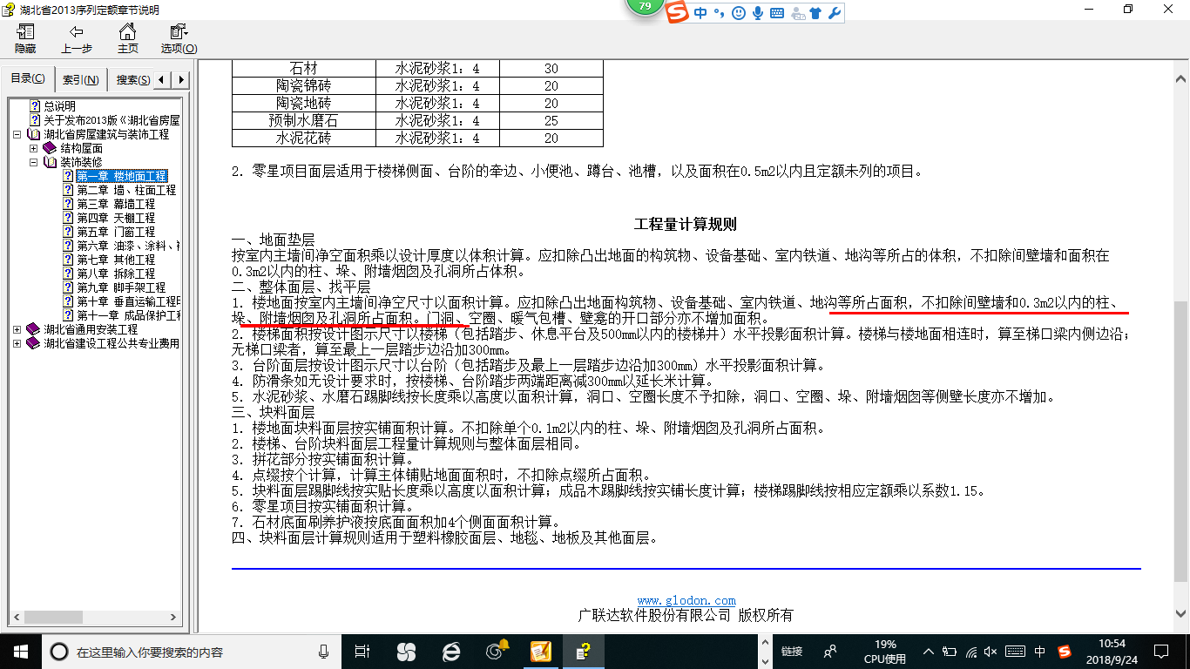Open the People icon in taskbar

(x=830, y=651)
